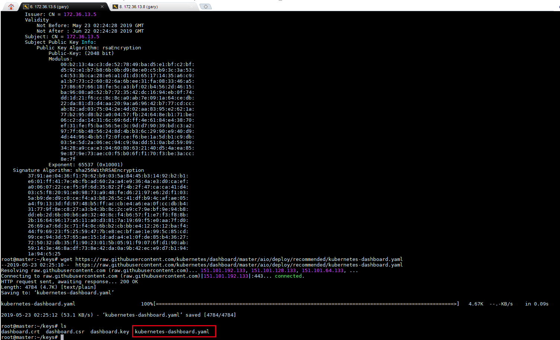The height and width of the screenshot is (340, 560).
Task: Click kubernetes-dashboard.yaml in ls output
Action: 172,331
